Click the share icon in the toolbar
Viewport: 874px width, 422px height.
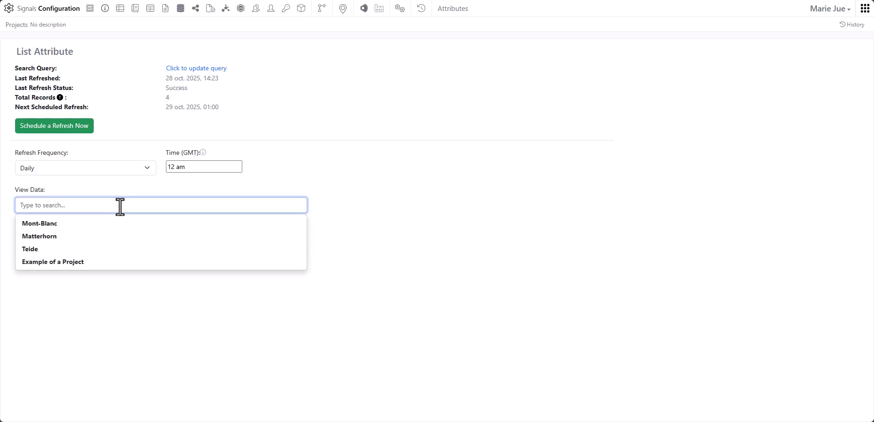pyautogui.click(x=195, y=8)
